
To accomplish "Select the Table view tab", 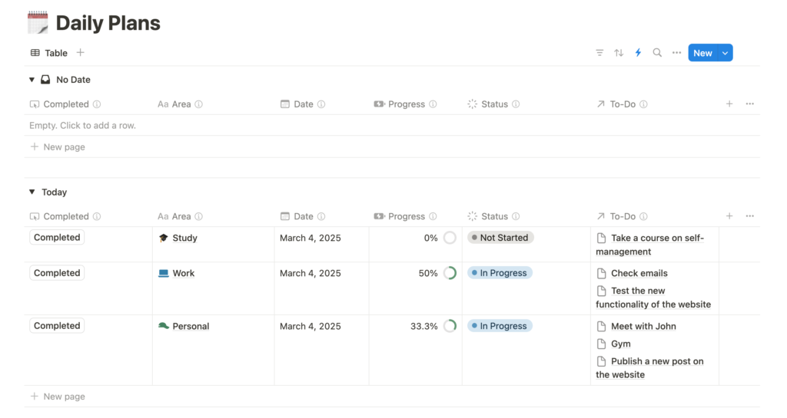I will (x=49, y=53).
